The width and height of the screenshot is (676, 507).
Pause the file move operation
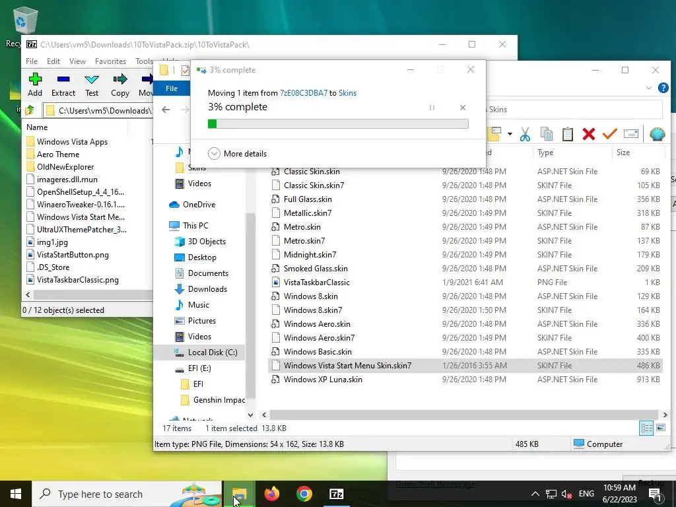432,108
